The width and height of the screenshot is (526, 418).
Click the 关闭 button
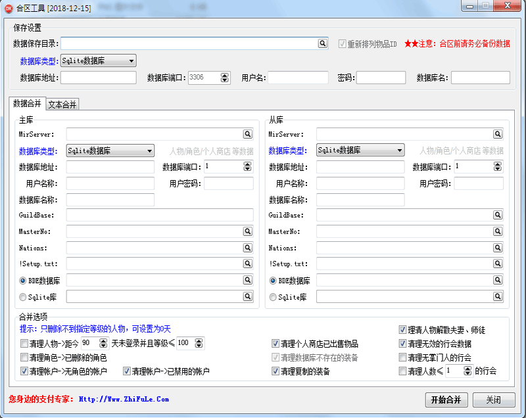tap(494, 400)
